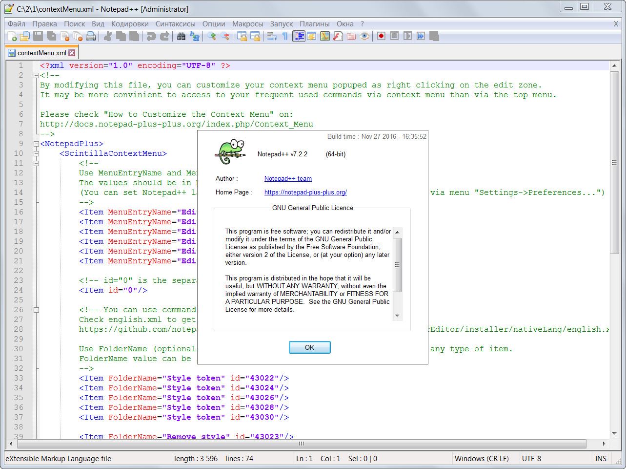Click the New file toolbar icon
The image size is (626, 469).
point(12,36)
